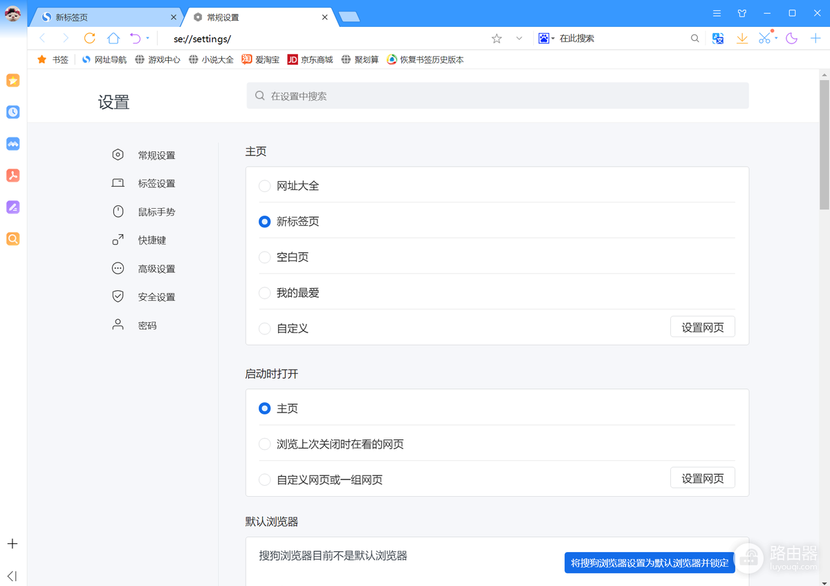830x586 pixels.
Task: Set Sogou as default browser and lock
Action: pos(649,563)
